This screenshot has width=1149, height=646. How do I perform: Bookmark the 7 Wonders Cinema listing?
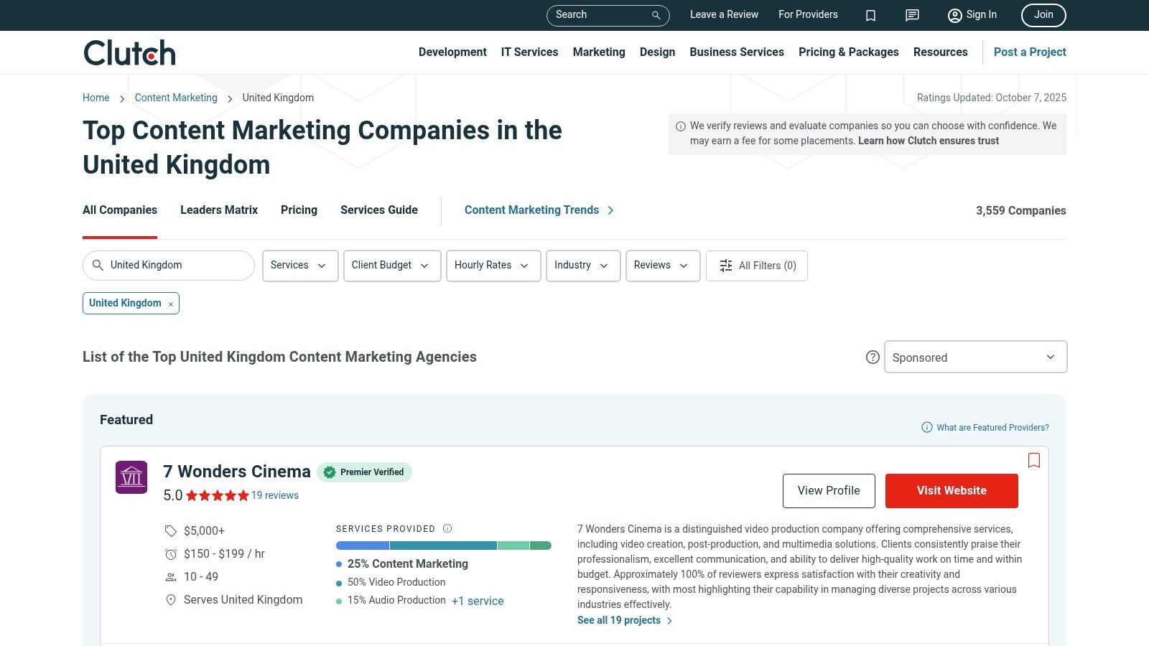coord(1033,461)
